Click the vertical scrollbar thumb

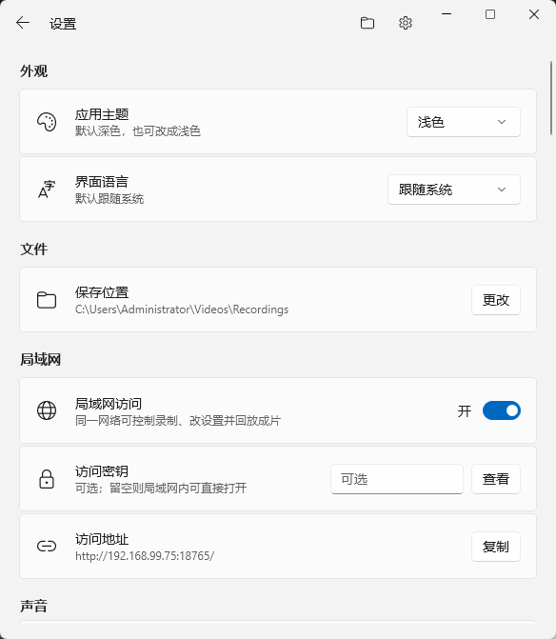click(551, 98)
